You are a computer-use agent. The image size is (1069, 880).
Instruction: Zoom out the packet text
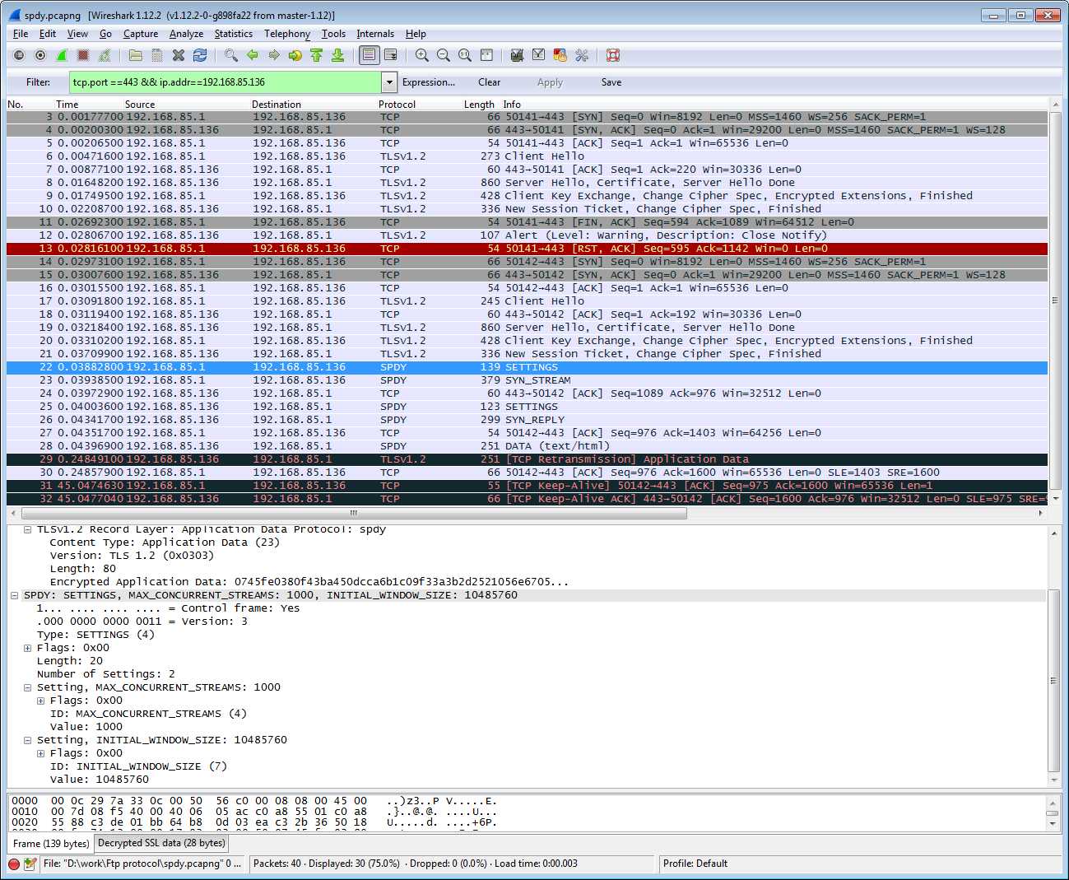(x=444, y=55)
